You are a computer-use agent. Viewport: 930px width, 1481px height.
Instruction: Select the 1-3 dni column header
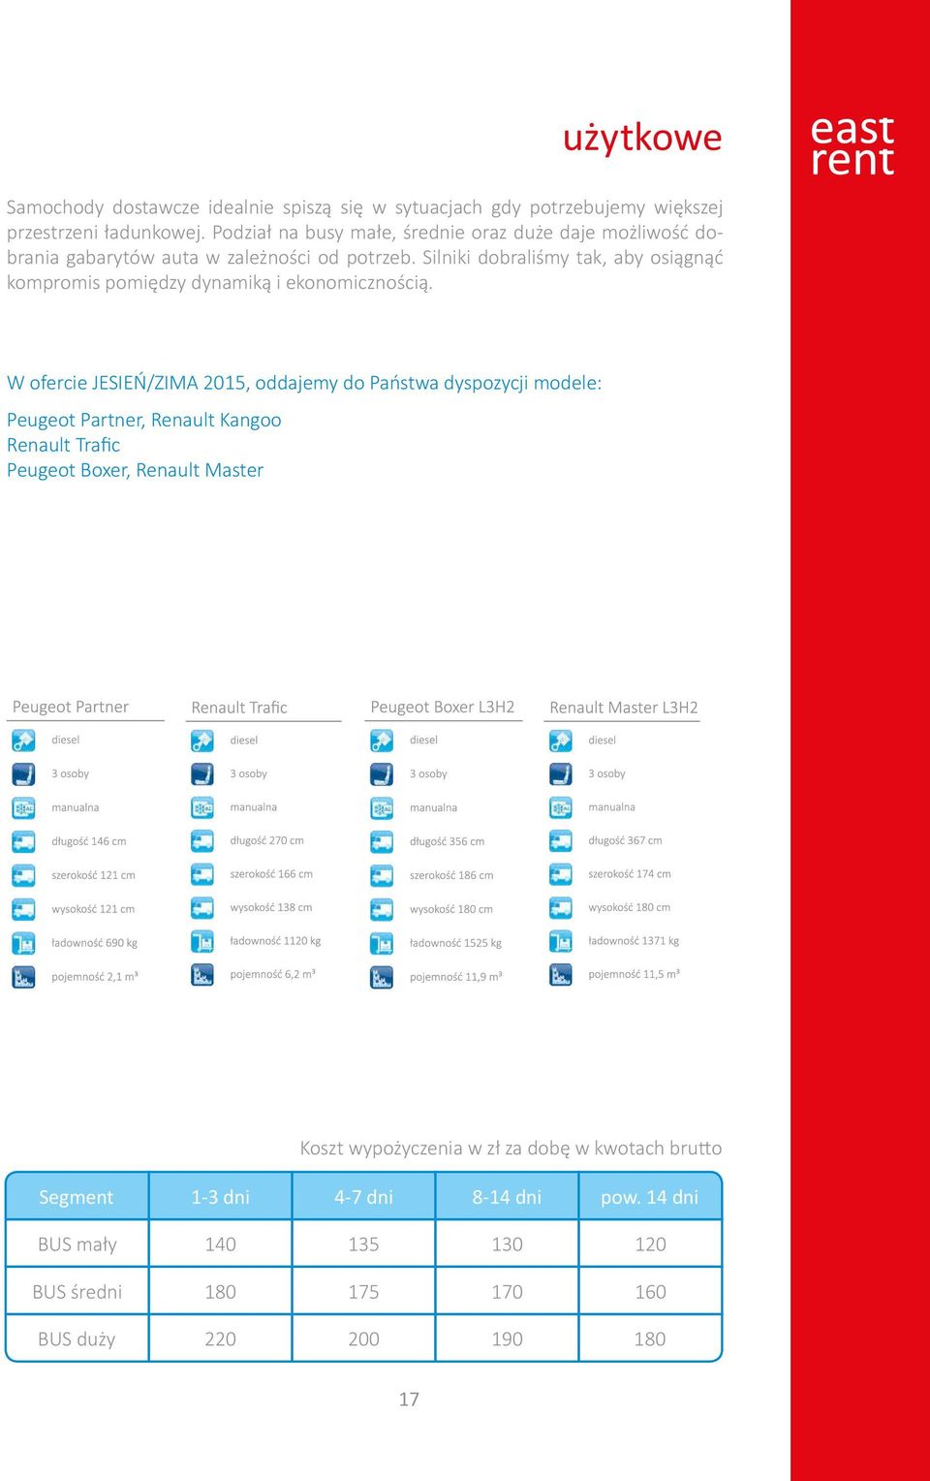[x=220, y=1197]
